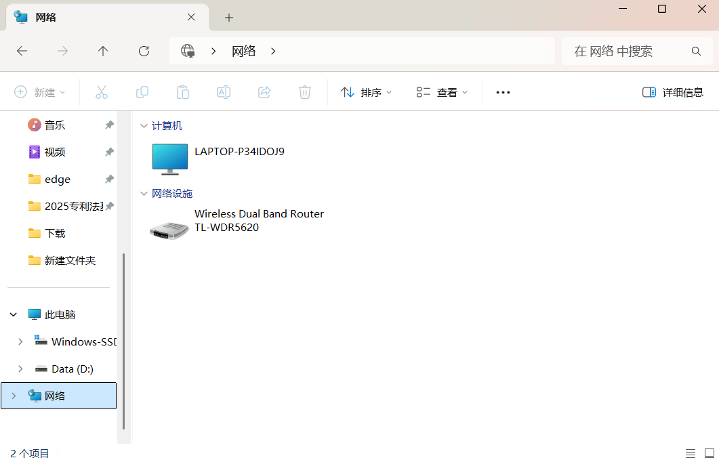The height and width of the screenshot is (460, 719).
Task: Click the trash delete icon
Action: pos(304,92)
